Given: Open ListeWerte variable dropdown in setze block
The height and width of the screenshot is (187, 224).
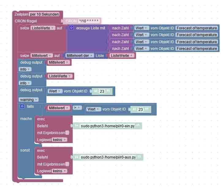Looking at the screenshot, I should click(x=43, y=28).
